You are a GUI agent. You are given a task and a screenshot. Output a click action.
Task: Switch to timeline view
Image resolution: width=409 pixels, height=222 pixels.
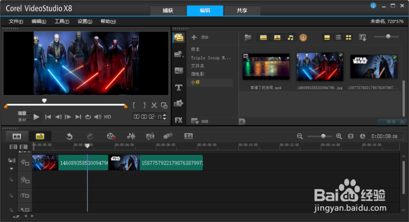[x=40, y=136]
